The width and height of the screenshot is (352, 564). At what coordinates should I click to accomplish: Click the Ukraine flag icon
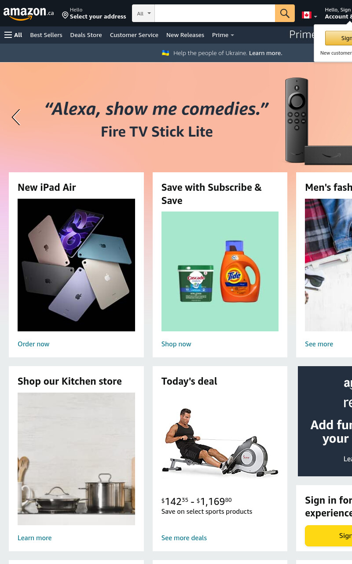[x=165, y=53]
